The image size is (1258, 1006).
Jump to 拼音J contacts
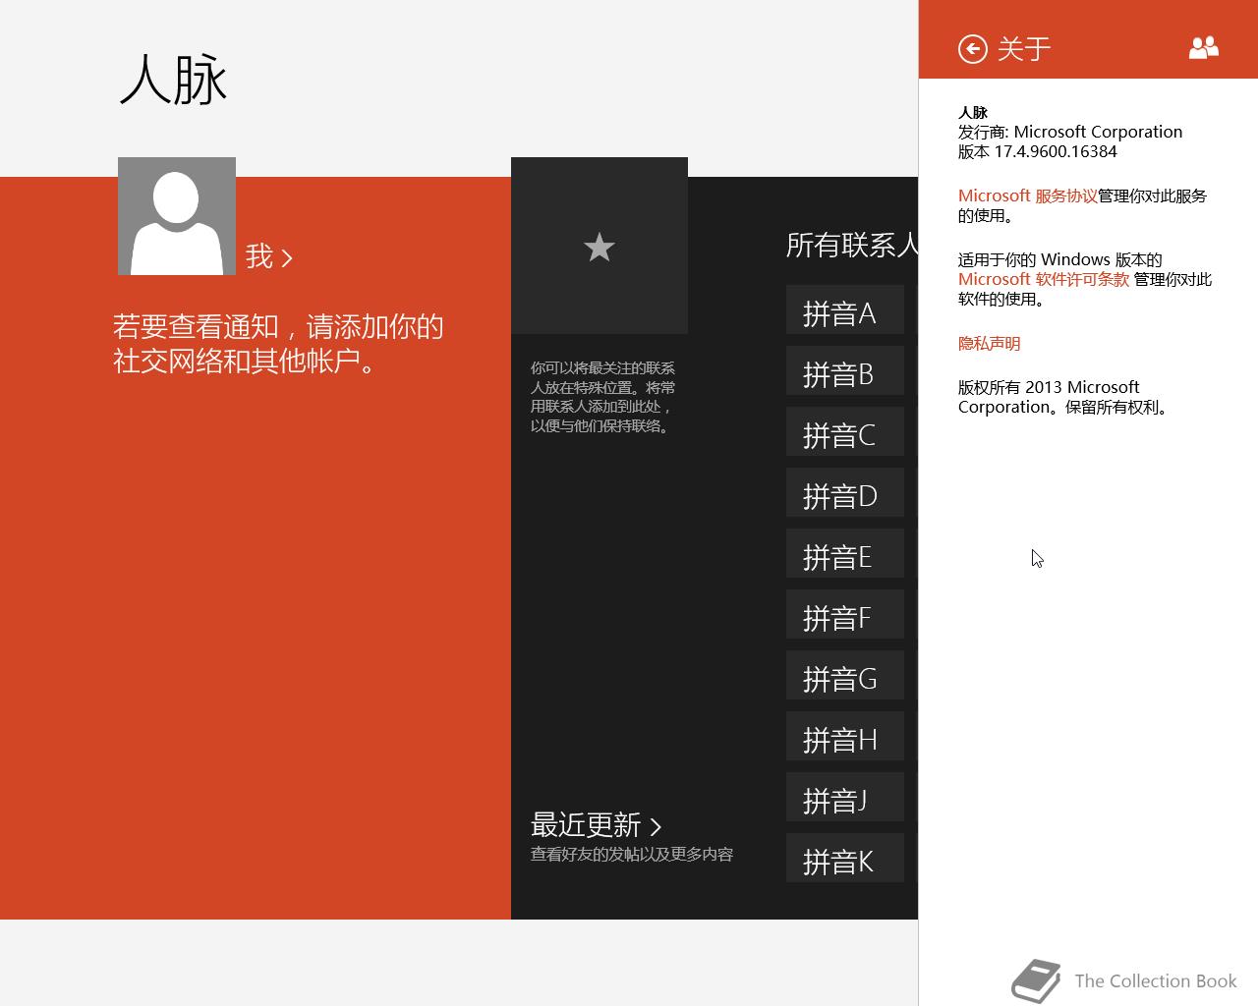845,797
